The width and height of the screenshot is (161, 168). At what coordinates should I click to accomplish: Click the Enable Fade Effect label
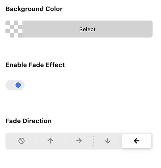pos(35,65)
